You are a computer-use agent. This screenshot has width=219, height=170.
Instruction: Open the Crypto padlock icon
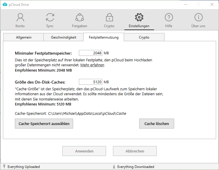coord(110,17)
